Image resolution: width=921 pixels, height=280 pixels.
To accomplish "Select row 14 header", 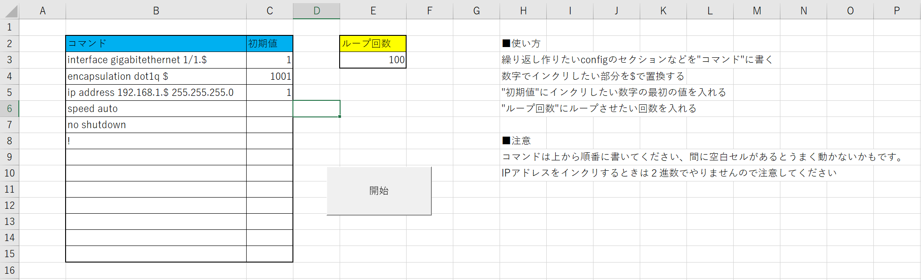I will pyautogui.click(x=9, y=237).
